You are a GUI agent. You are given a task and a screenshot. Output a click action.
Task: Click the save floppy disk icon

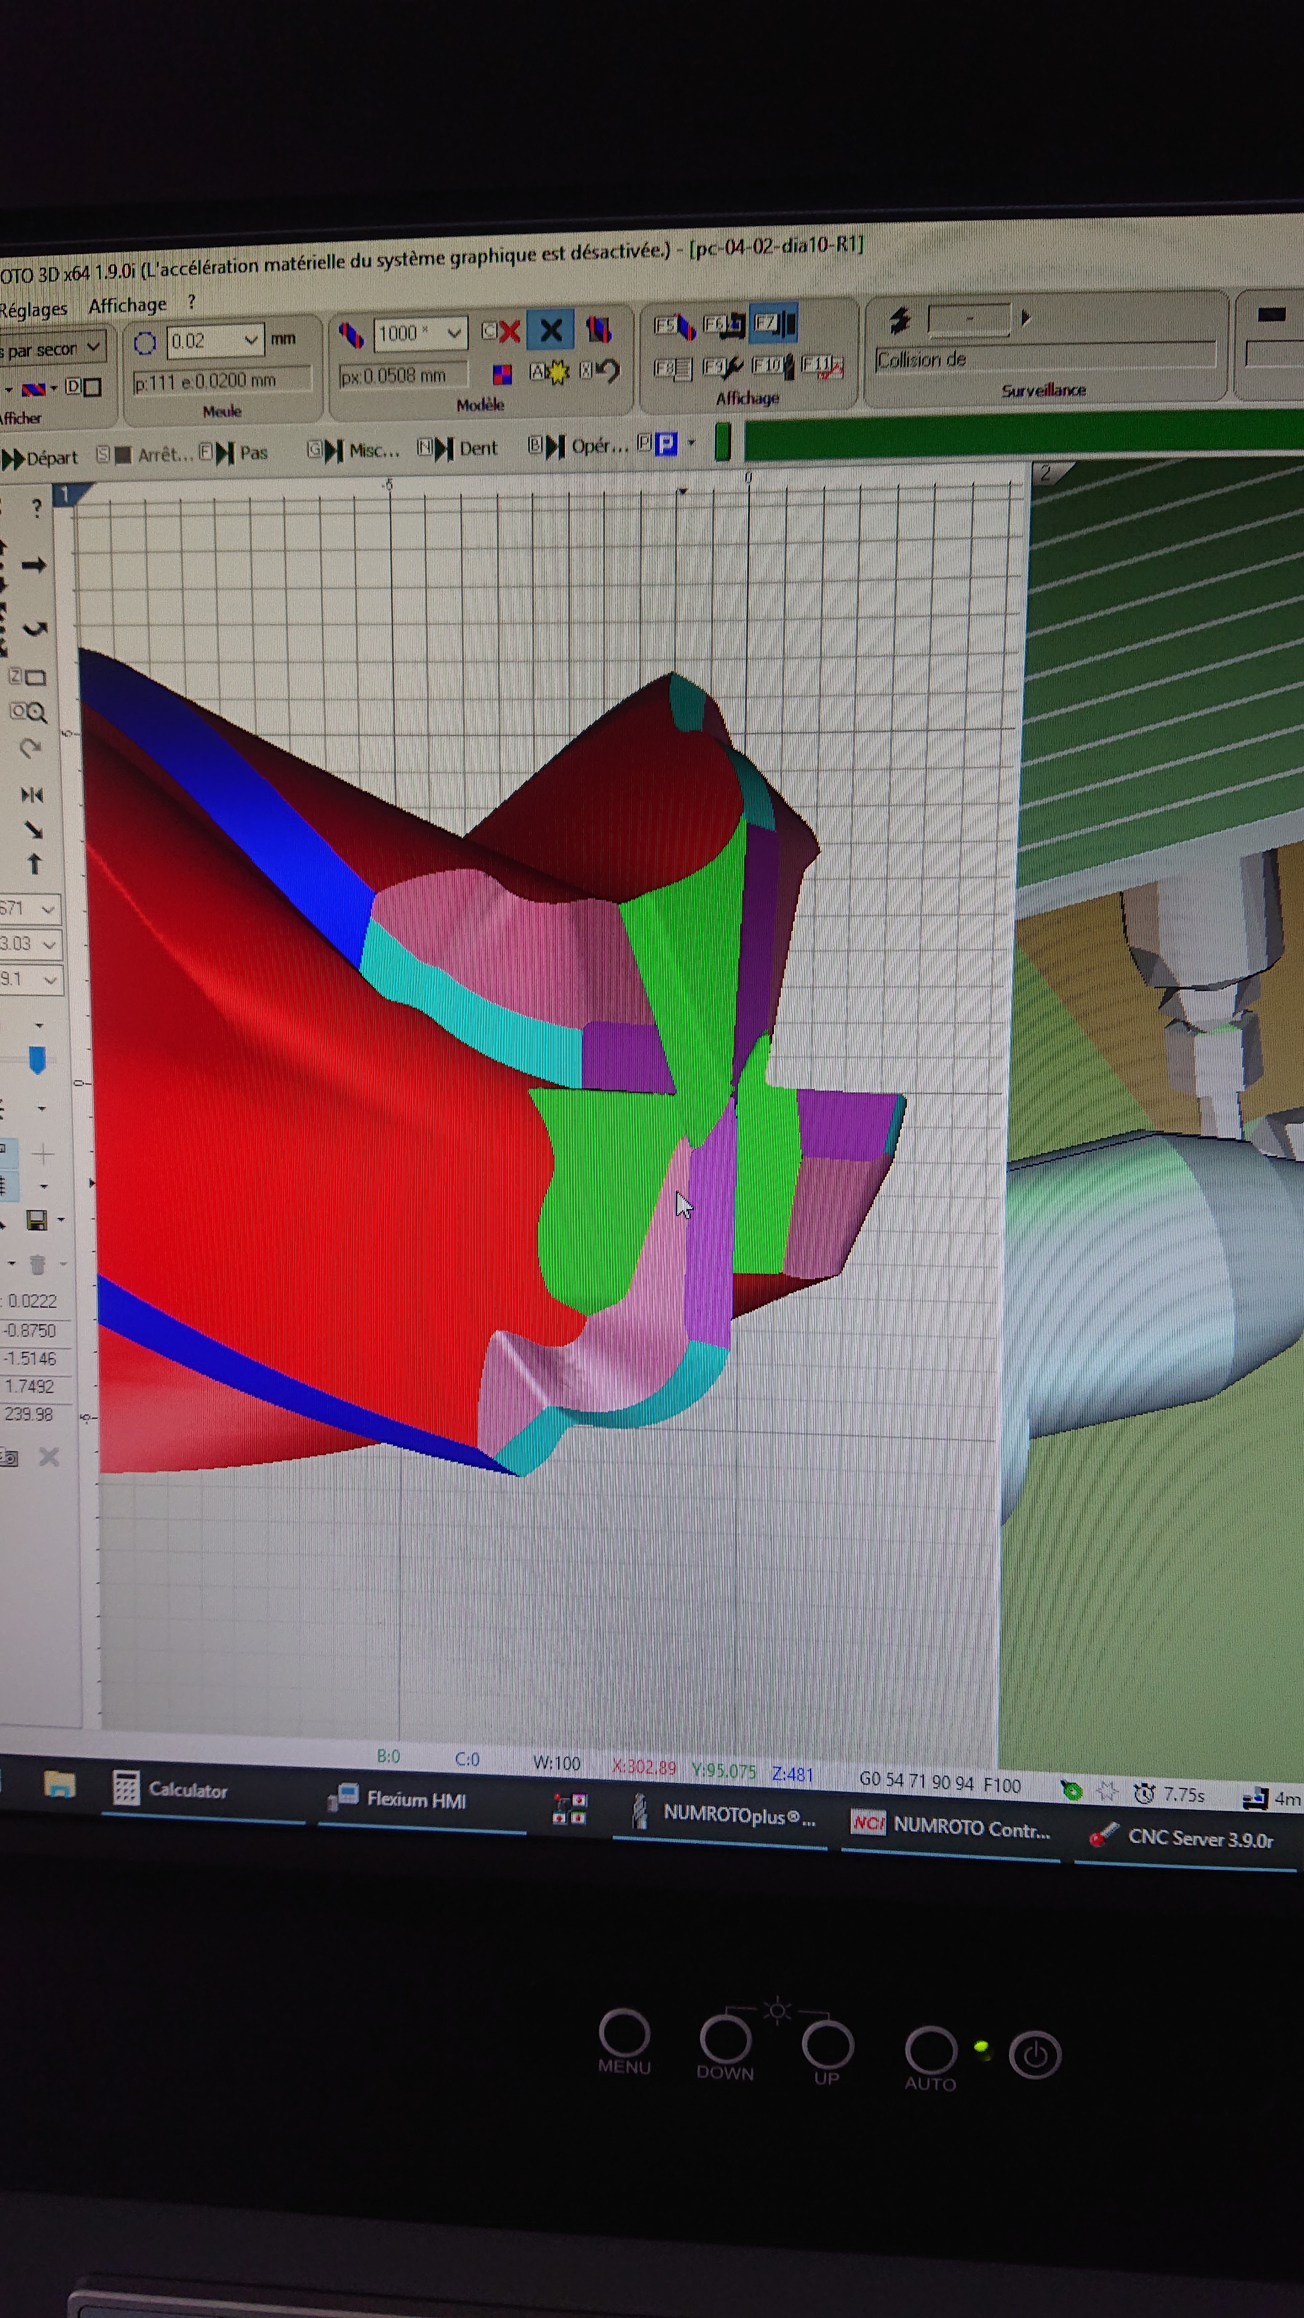tap(37, 1220)
